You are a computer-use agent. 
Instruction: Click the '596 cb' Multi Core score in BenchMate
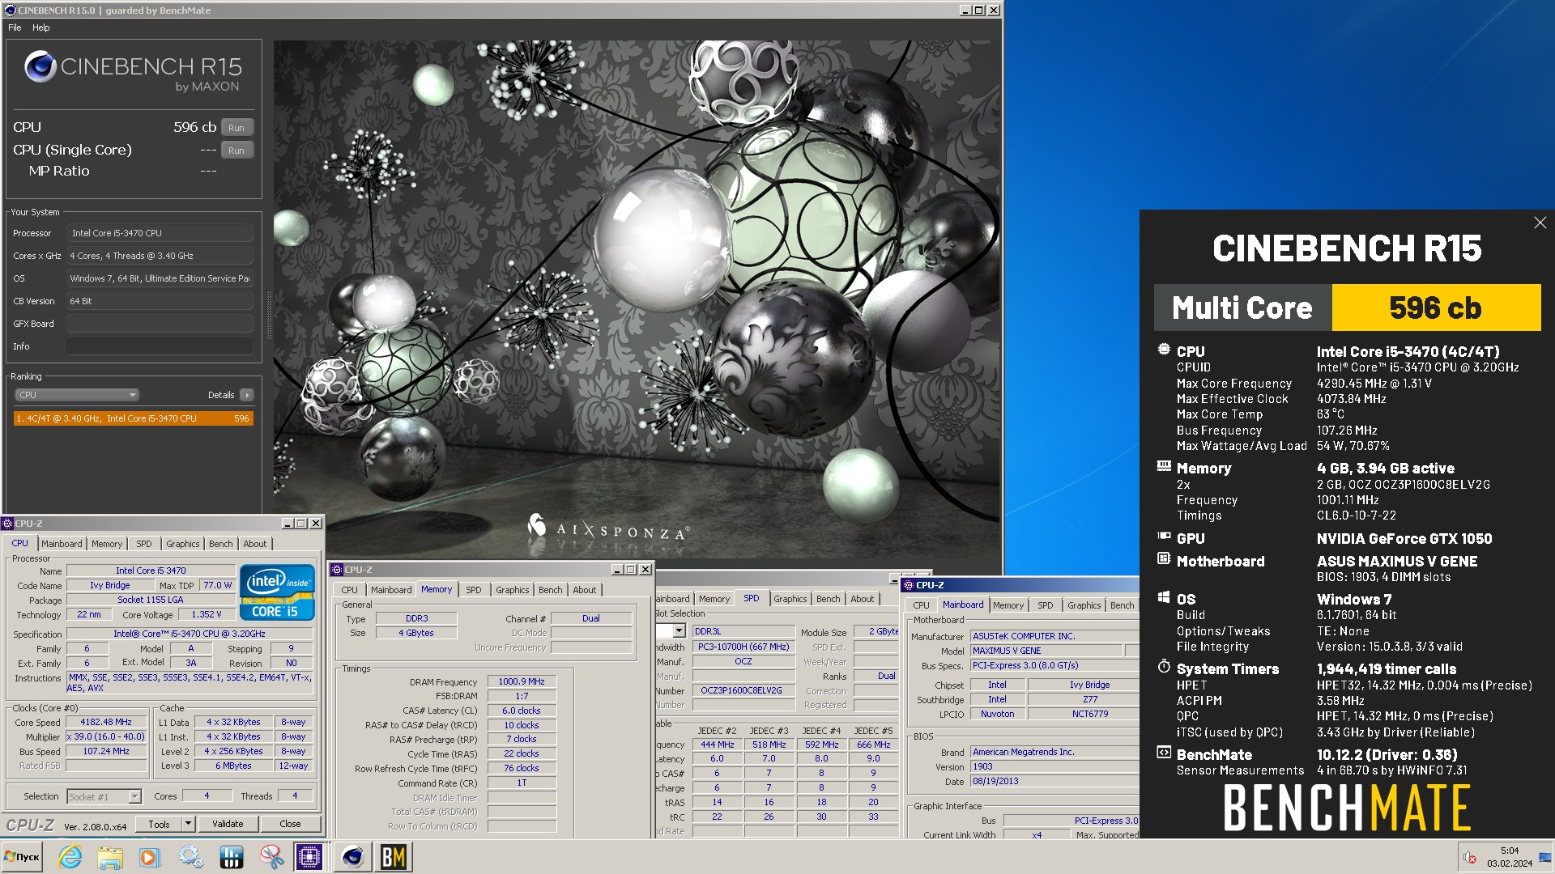click(x=1435, y=308)
